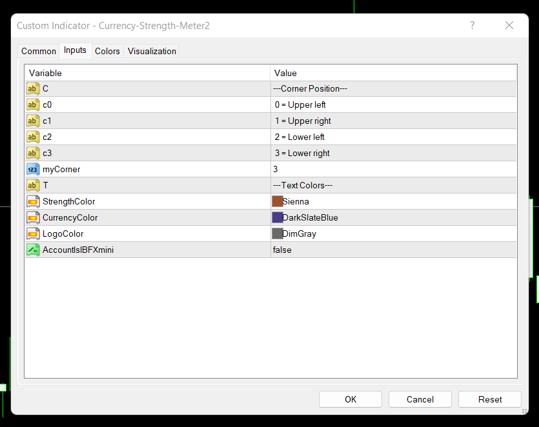Switch to the Common tab
The height and width of the screenshot is (427, 539).
pos(39,51)
